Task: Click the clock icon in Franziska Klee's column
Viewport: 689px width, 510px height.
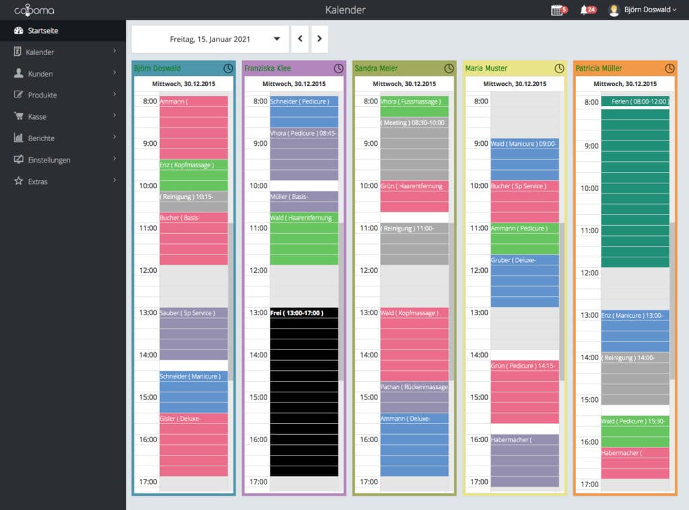Action: pos(338,68)
